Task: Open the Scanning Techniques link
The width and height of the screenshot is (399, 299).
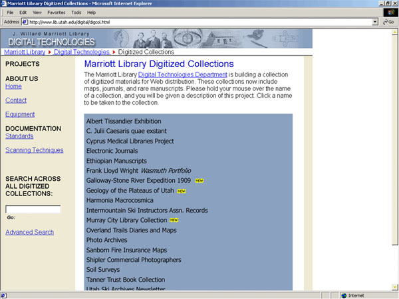Action: coord(35,150)
